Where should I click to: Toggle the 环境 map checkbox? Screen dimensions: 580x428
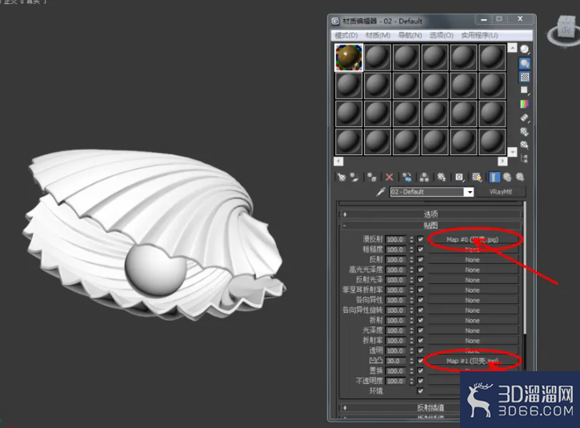click(x=421, y=390)
